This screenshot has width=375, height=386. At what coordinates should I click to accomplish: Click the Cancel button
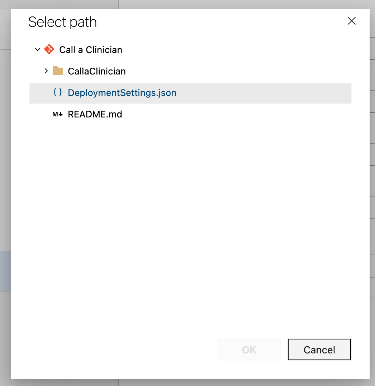tap(319, 349)
